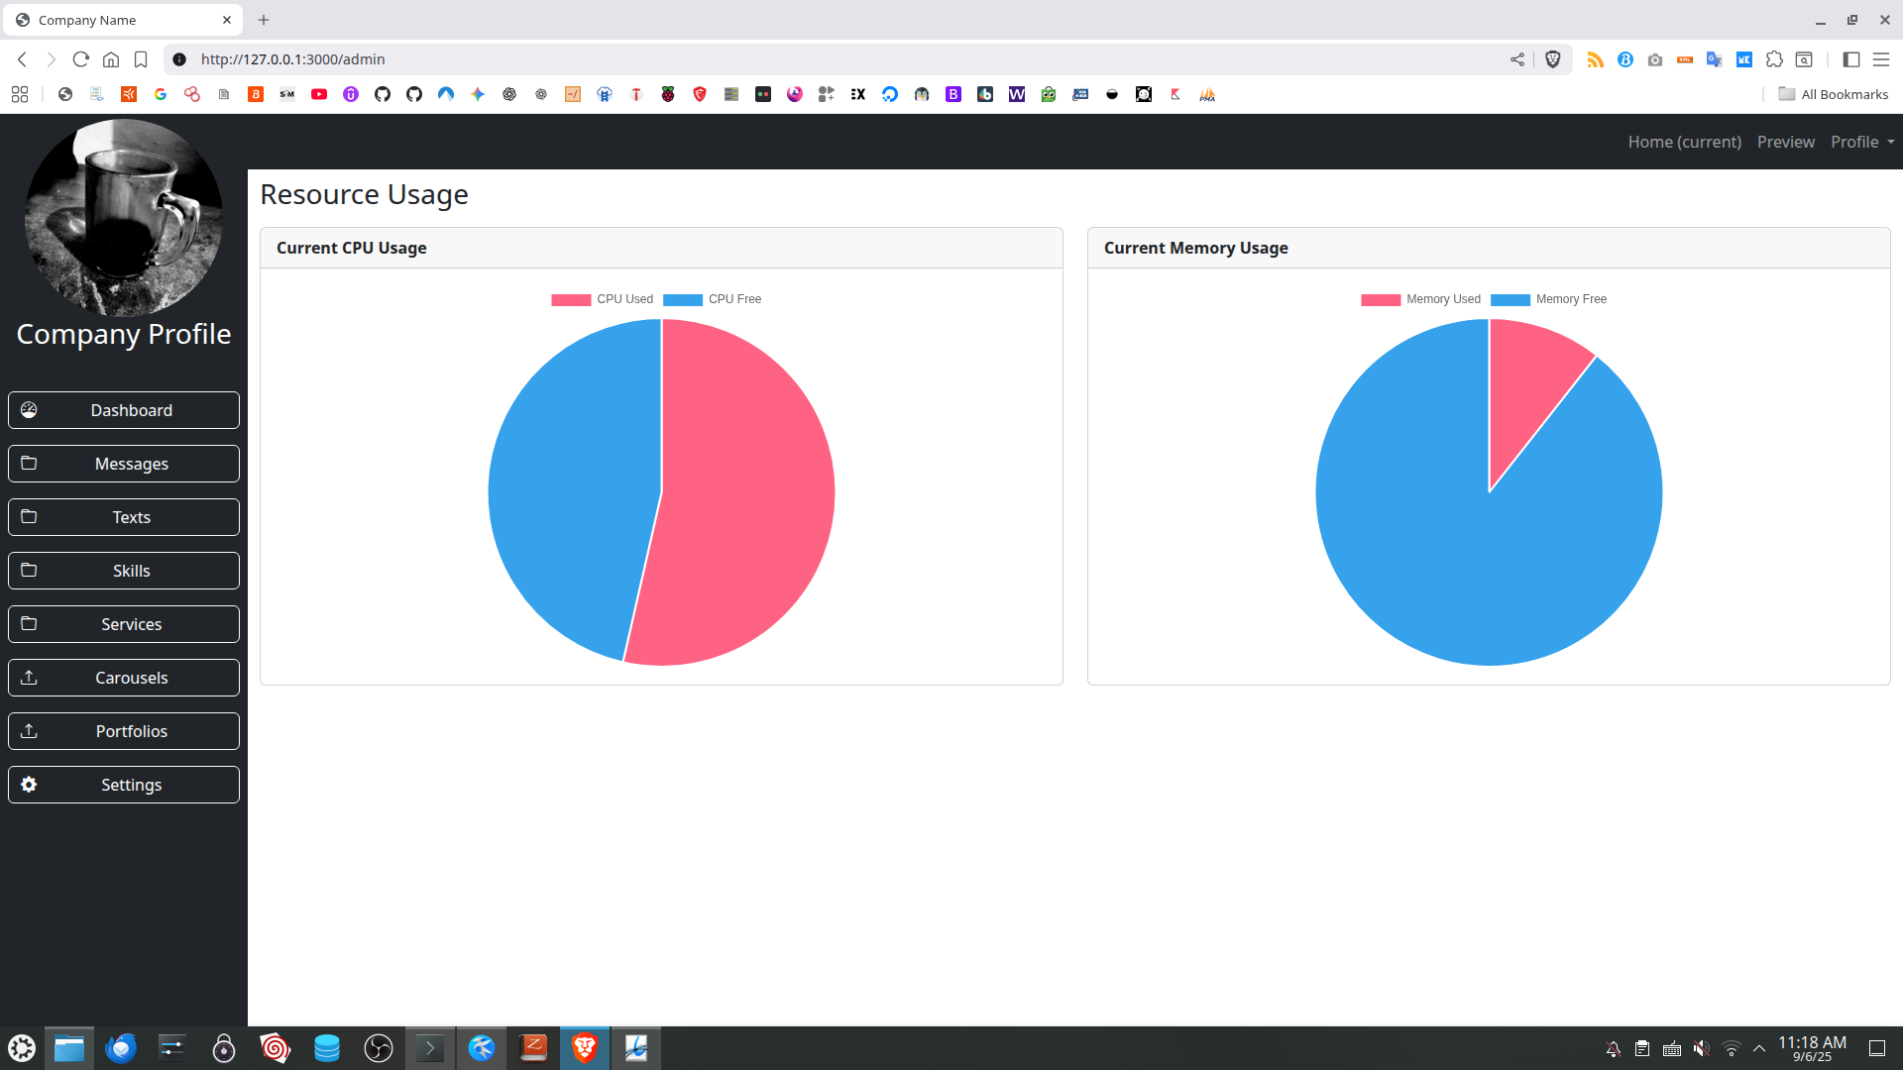Click the Memory Used red legend swatch
This screenshot has width=1903, height=1070.
(x=1380, y=299)
